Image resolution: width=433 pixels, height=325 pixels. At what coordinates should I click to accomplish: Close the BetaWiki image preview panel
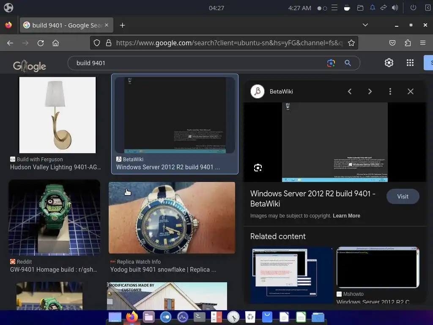point(410,91)
